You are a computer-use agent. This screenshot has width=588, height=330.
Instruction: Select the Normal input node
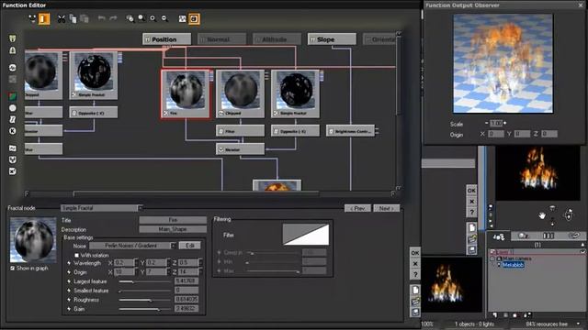point(221,39)
